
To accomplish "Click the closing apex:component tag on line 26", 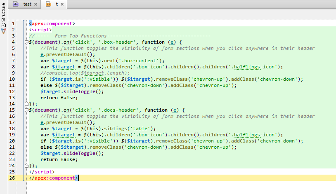I will click(x=53, y=178).
